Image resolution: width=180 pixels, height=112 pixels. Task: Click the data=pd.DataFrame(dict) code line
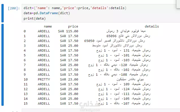click(x=47, y=13)
